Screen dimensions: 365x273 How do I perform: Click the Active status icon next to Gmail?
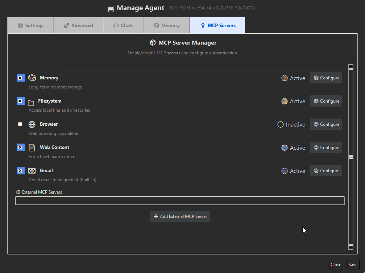point(284,170)
